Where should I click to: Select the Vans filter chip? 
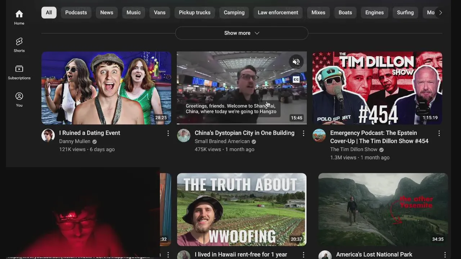[160, 13]
